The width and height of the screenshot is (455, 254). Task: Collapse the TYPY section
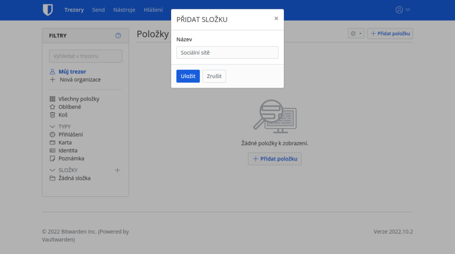click(x=52, y=127)
